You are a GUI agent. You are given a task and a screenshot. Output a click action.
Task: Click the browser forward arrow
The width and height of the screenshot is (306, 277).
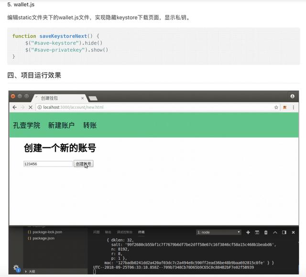pyautogui.click(x=22, y=107)
